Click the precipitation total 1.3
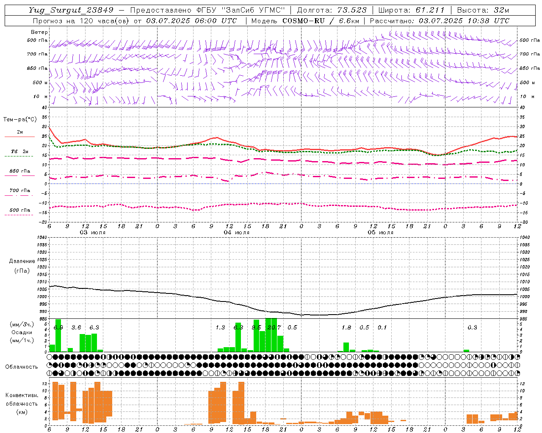 coord(220,327)
